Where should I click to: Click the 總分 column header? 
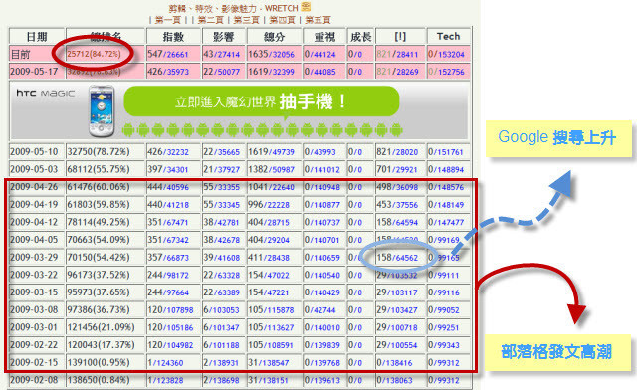[275, 36]
